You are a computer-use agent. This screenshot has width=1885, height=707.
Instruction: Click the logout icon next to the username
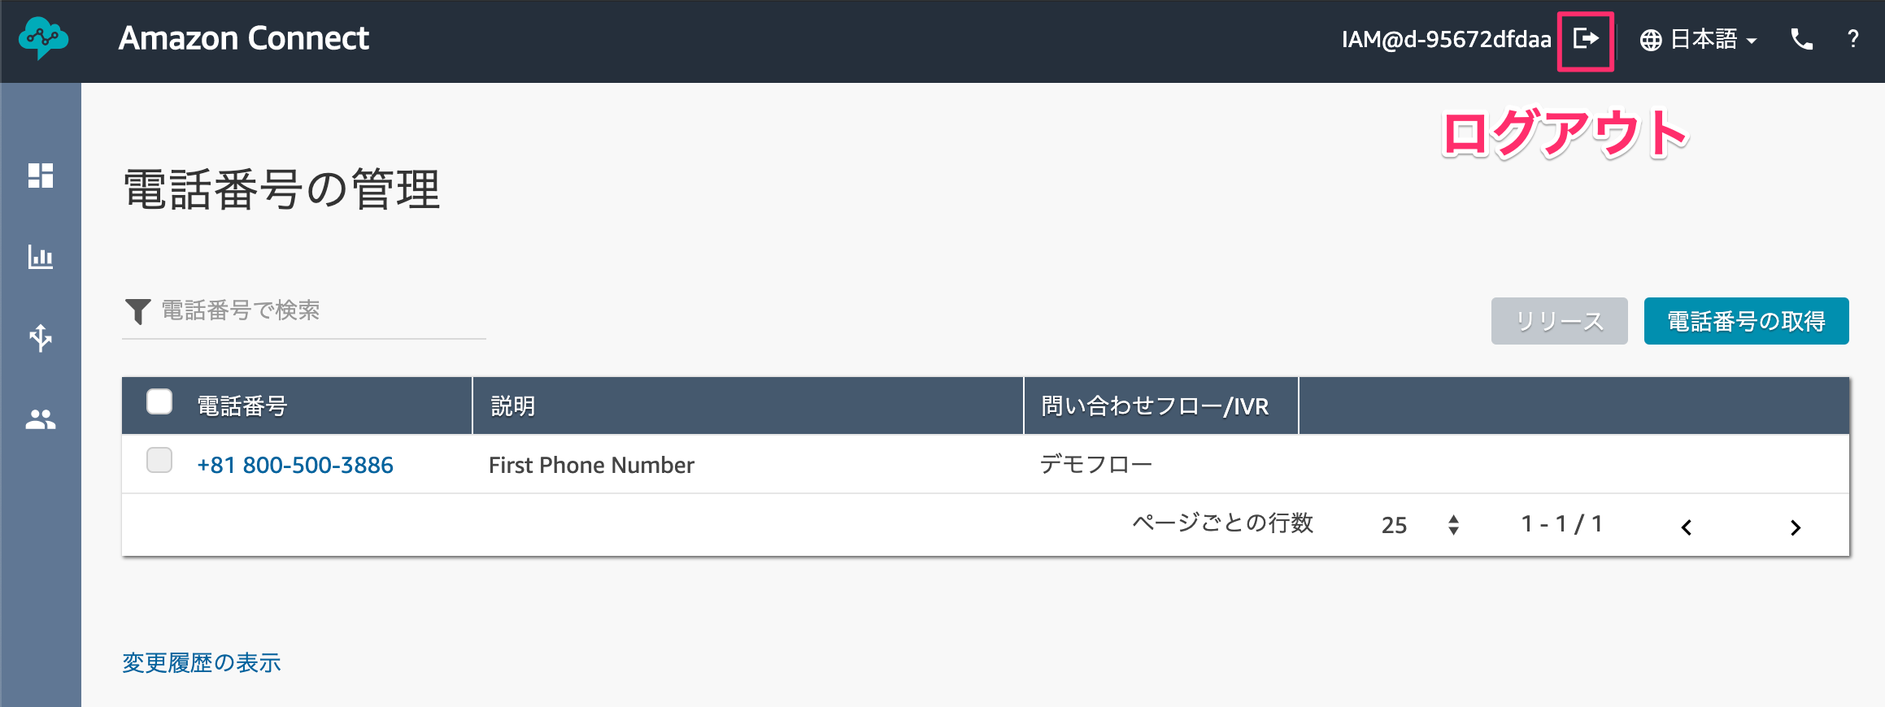(1586, 38)
